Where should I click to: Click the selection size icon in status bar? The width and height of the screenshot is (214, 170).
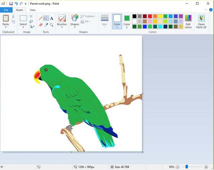coord(39,167)
